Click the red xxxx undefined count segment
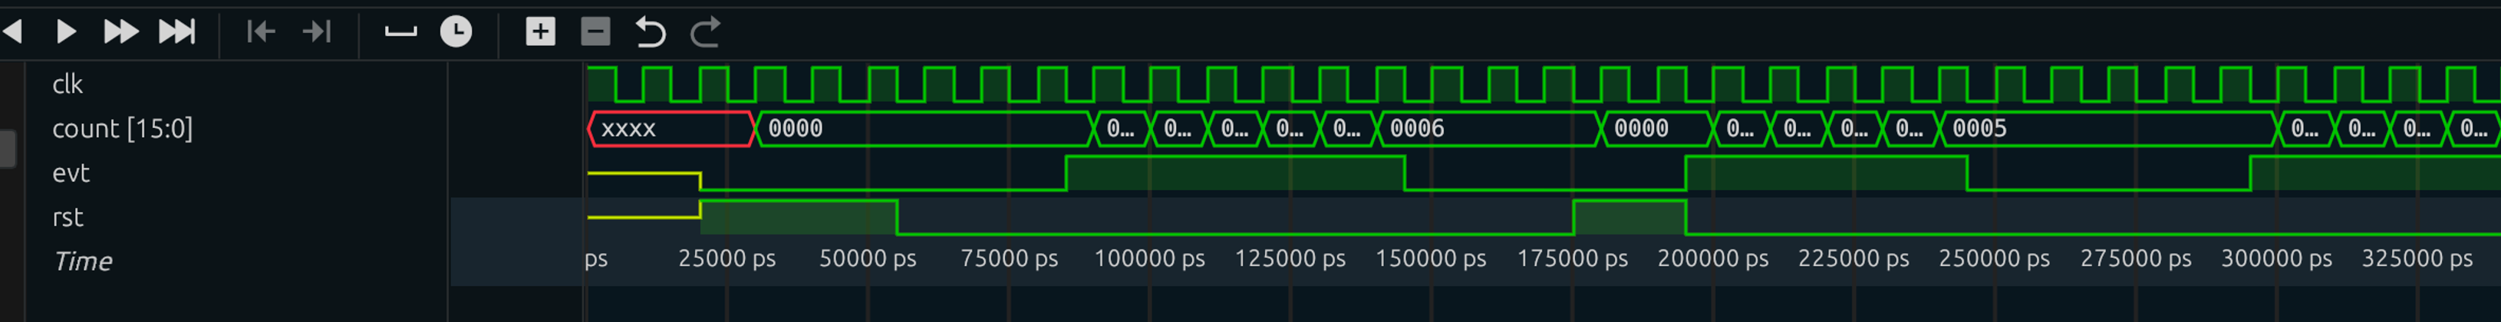The height and width of the screenshot is (322, 2501). click(670, 128)
